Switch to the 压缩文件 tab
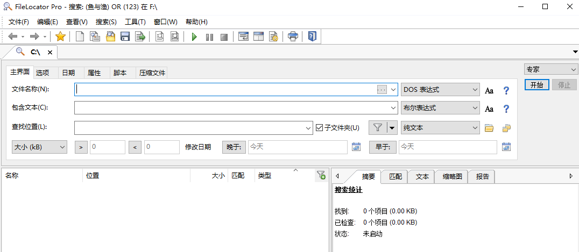Screen dimensions: 579x252 152,73
